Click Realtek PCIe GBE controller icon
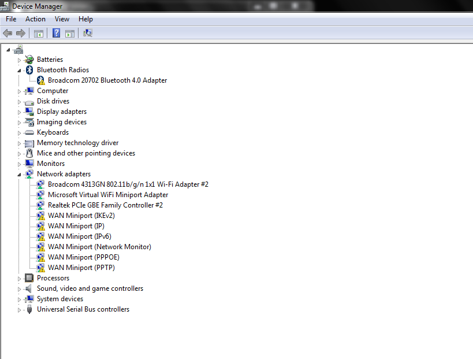The height and width of the screenshot is (359, 473). 40,205
